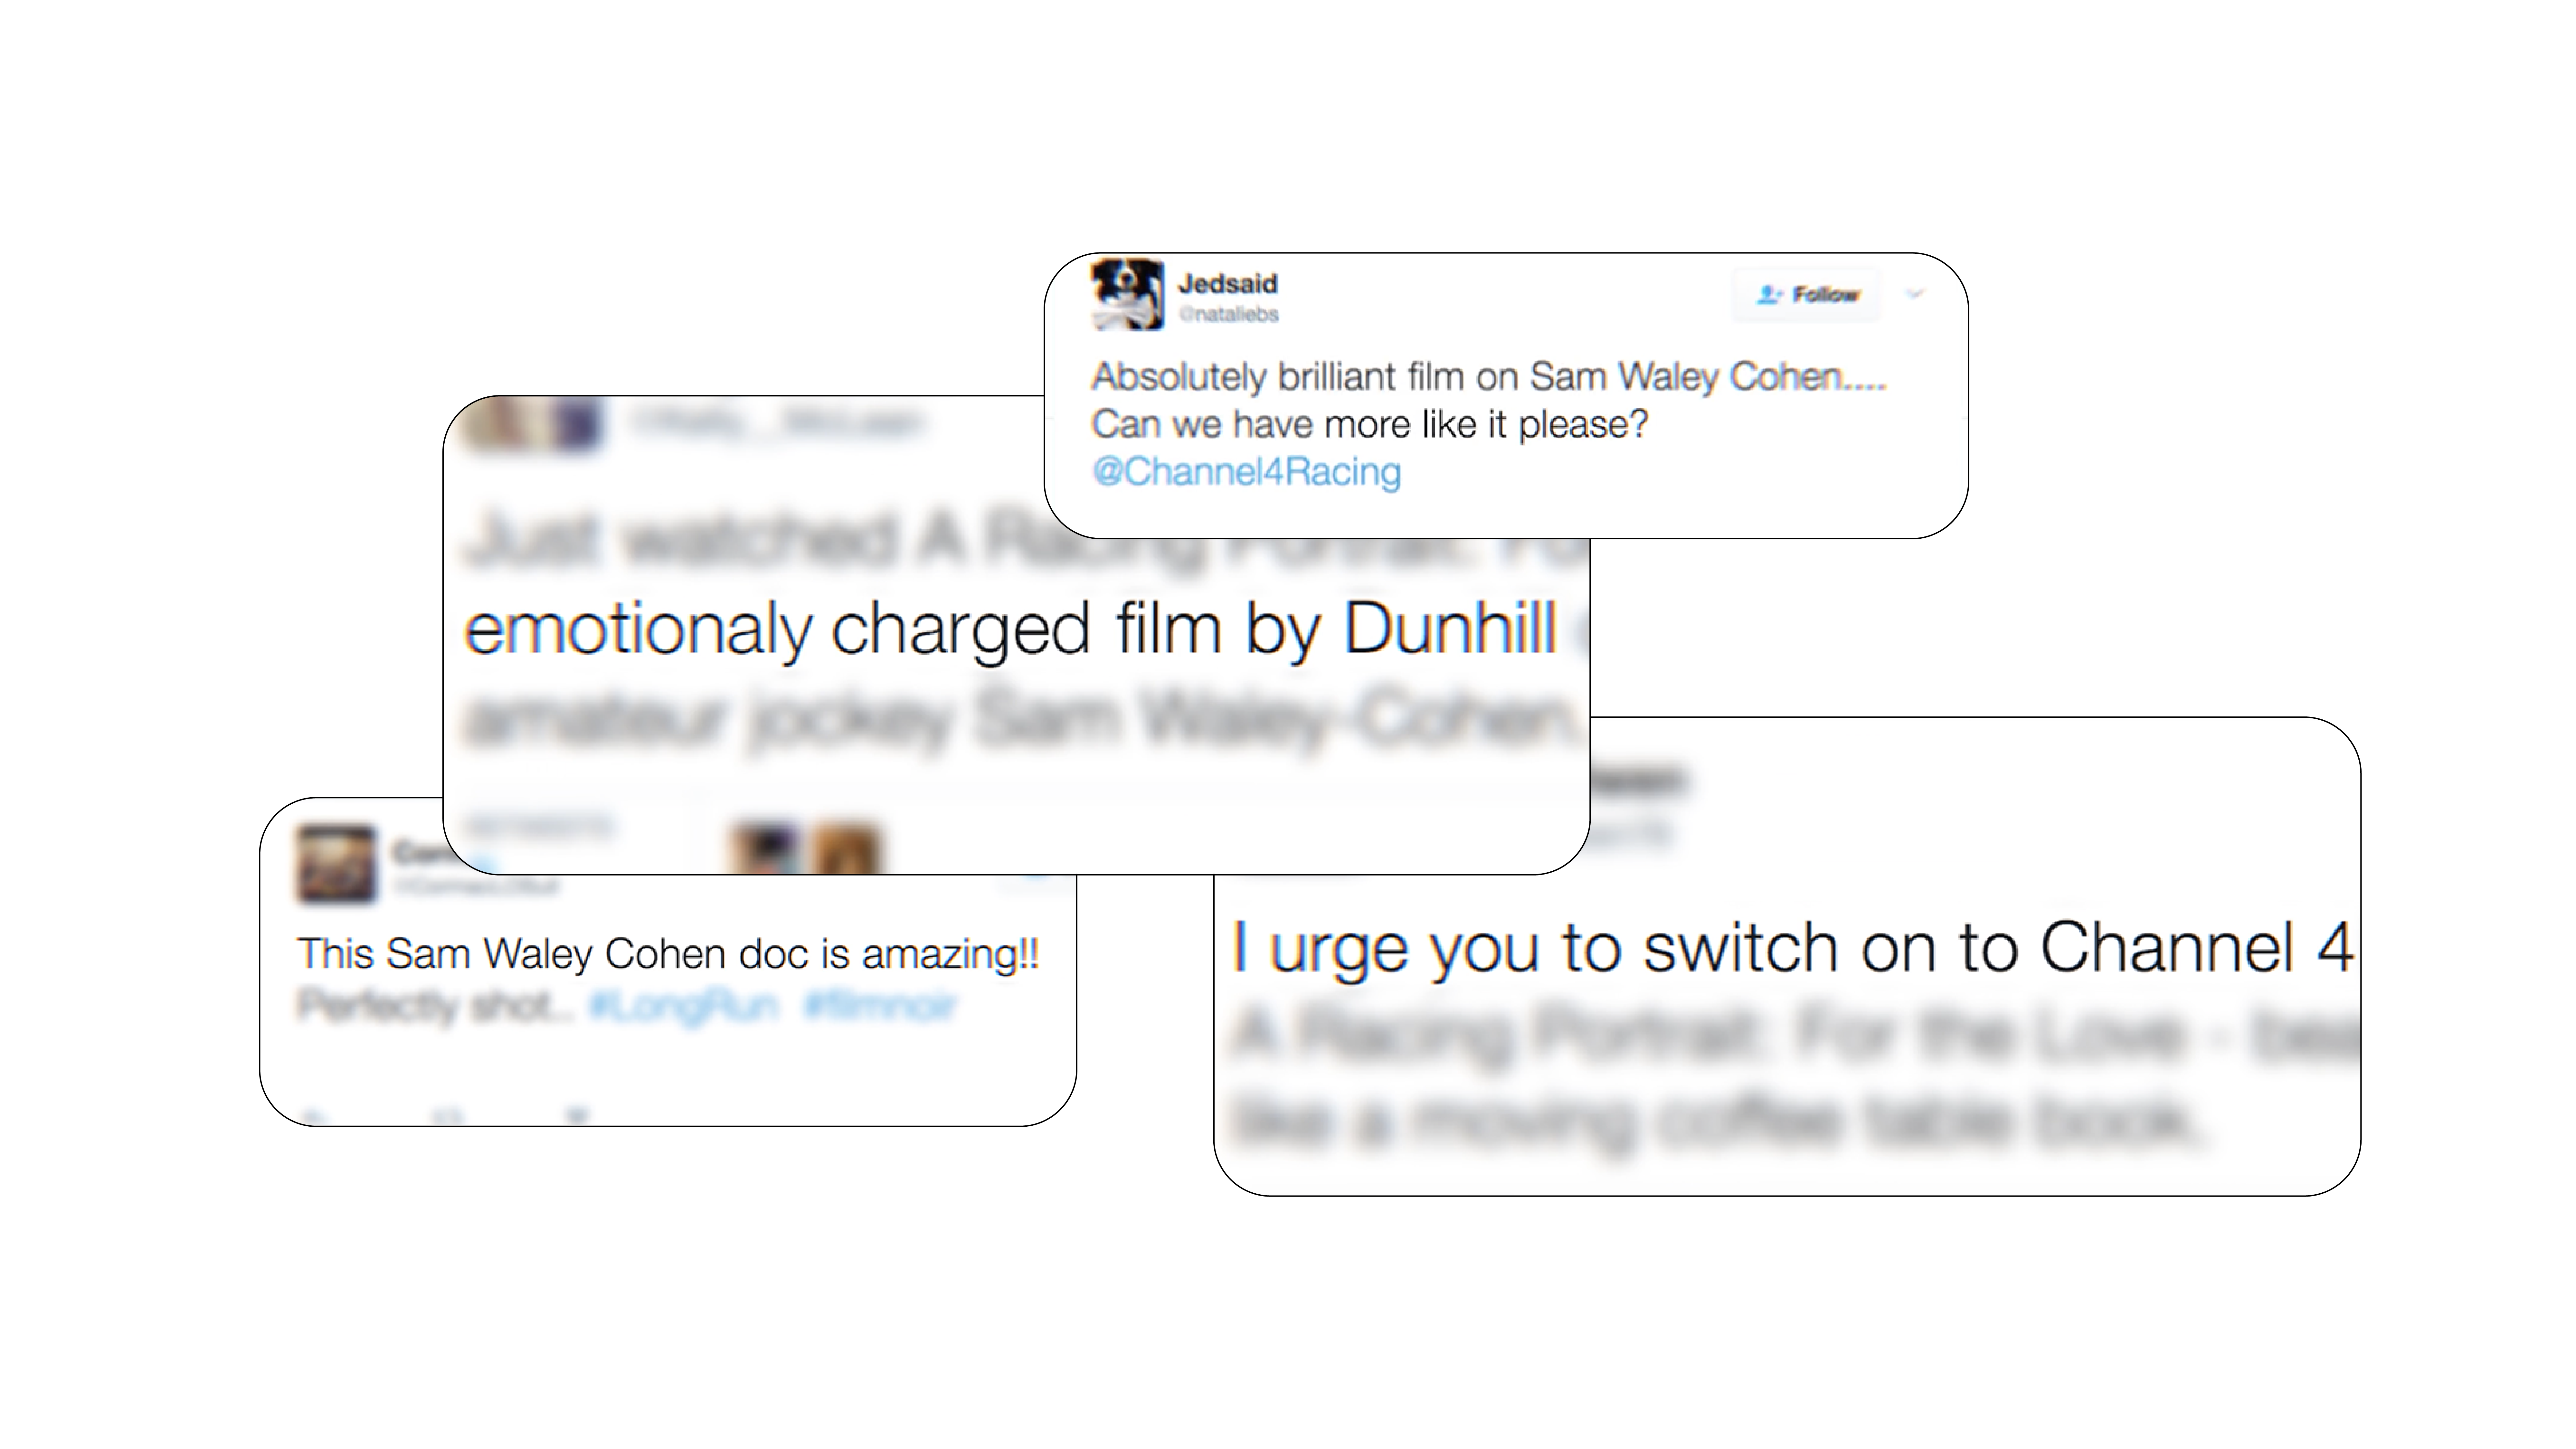The width and height of the screenshot is (2576, 1449).
Task: Click the blurred username on the Dunhill tweet
Action: click(x=775, y=423)
